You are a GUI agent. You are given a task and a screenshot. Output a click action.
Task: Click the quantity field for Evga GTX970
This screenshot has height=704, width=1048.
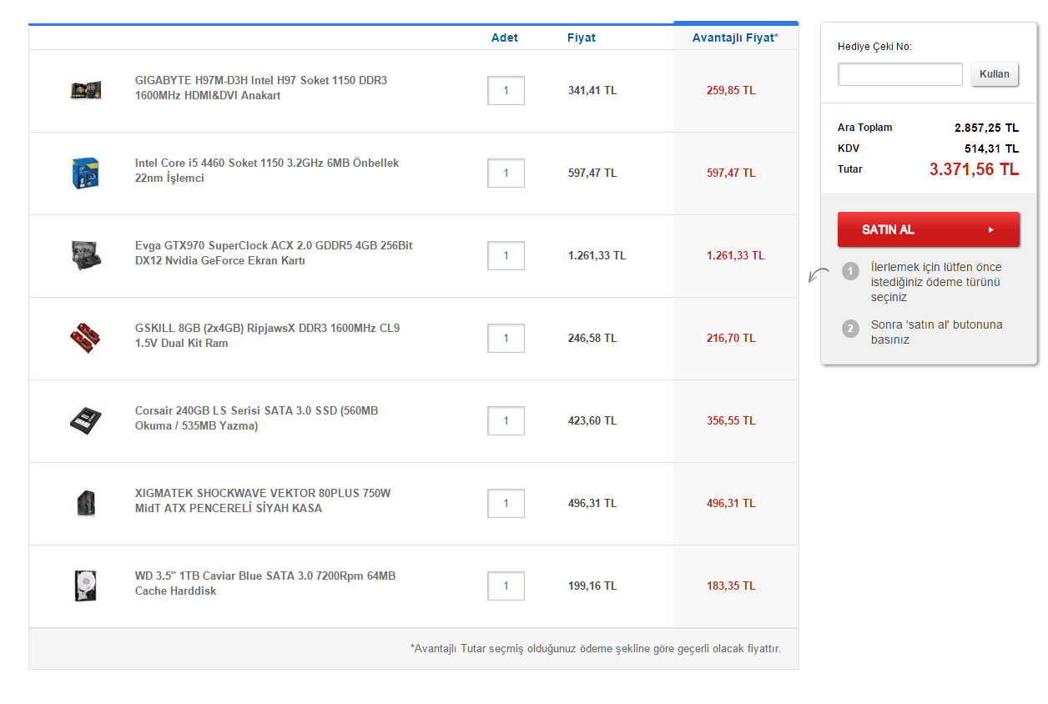(506, 255)
